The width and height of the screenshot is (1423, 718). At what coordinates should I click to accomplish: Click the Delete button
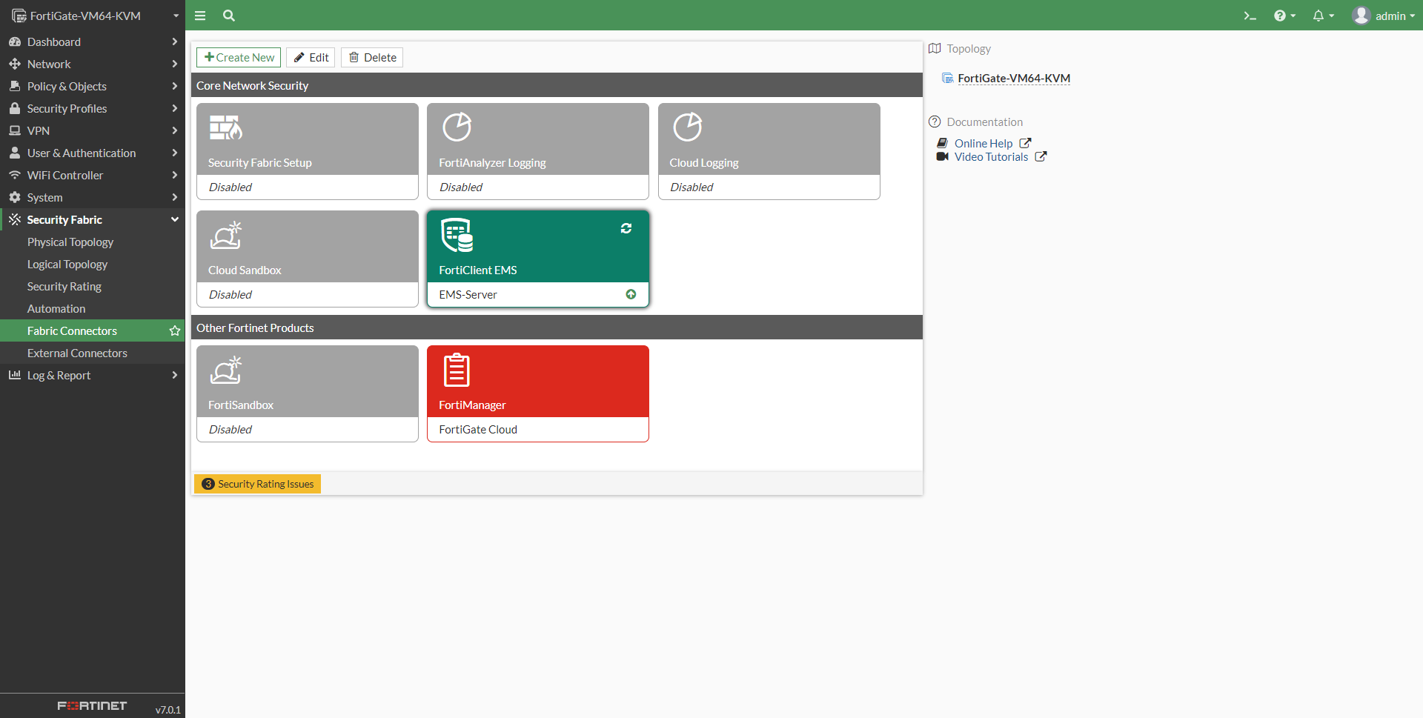pos(372,58)
